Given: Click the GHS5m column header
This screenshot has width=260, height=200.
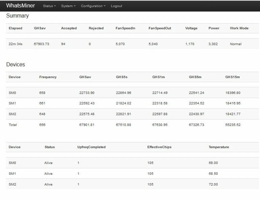Looking at the screenshot, I should click(x=195, y=77).
